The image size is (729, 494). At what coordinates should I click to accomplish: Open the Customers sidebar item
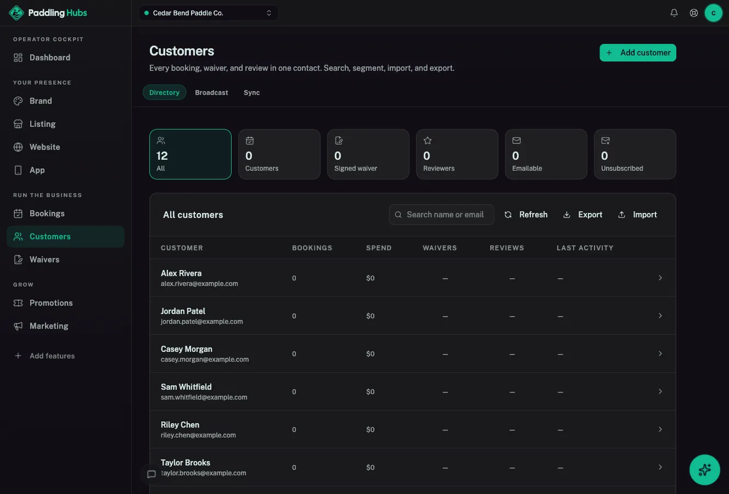click(66, 237)
